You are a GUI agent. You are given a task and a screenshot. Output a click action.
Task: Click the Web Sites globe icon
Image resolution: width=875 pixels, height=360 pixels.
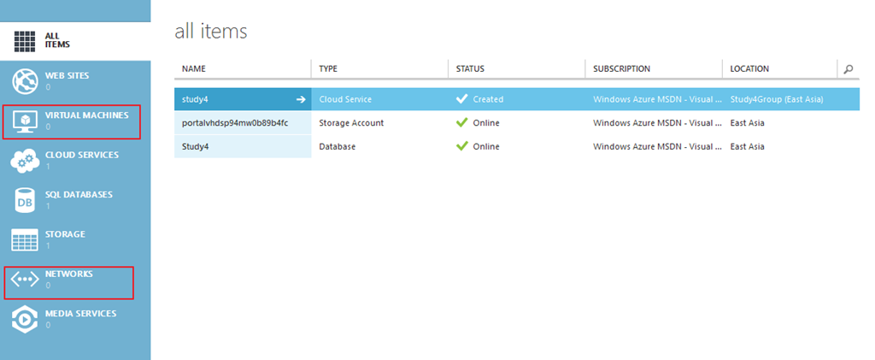(x=25, y=81)
